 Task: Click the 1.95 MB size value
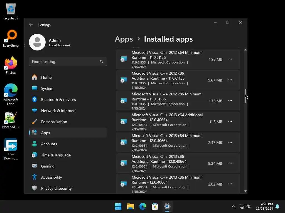[215, 59]
